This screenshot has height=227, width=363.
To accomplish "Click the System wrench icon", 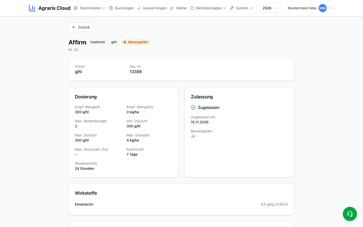I will point(232,8).
